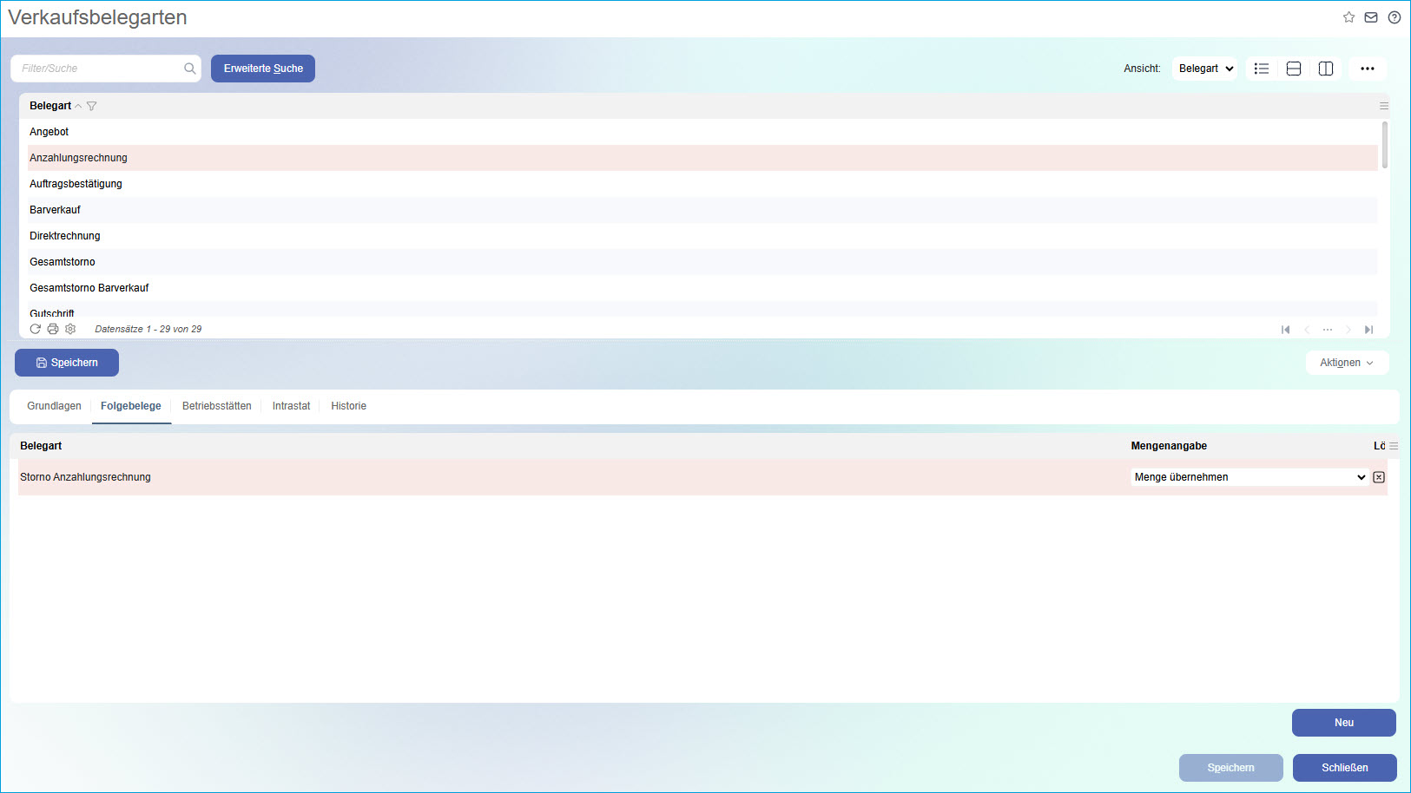1411x793 pixels.
Task: Click Speichern button below the list
Action: pyautogui.click(x=67, y=363)
